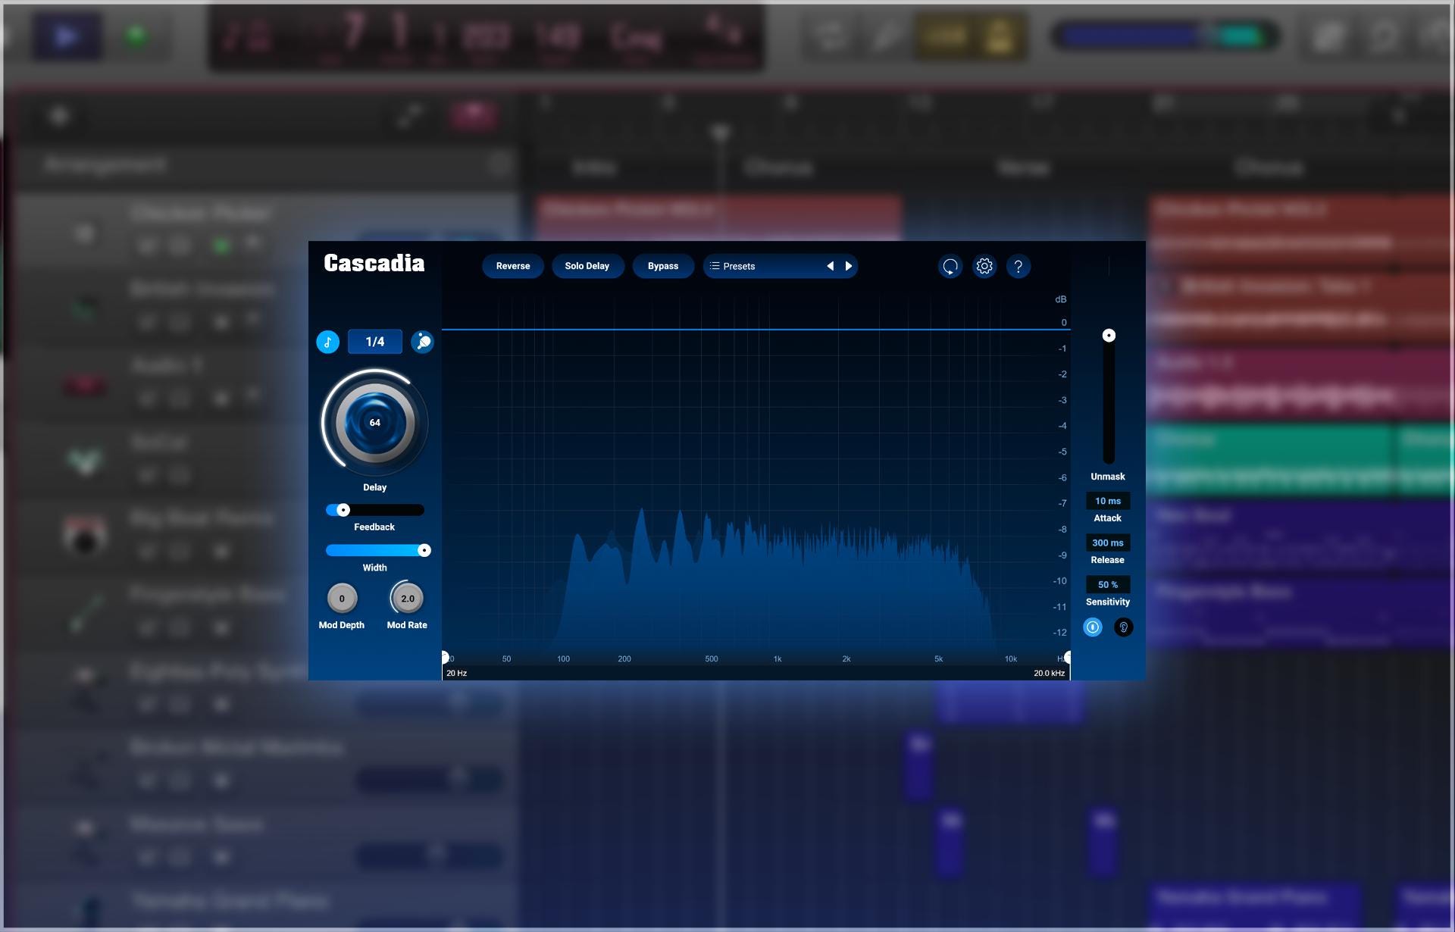
Task: Click the 20.0 kHz frequency readout
Action: [1050, 673]
